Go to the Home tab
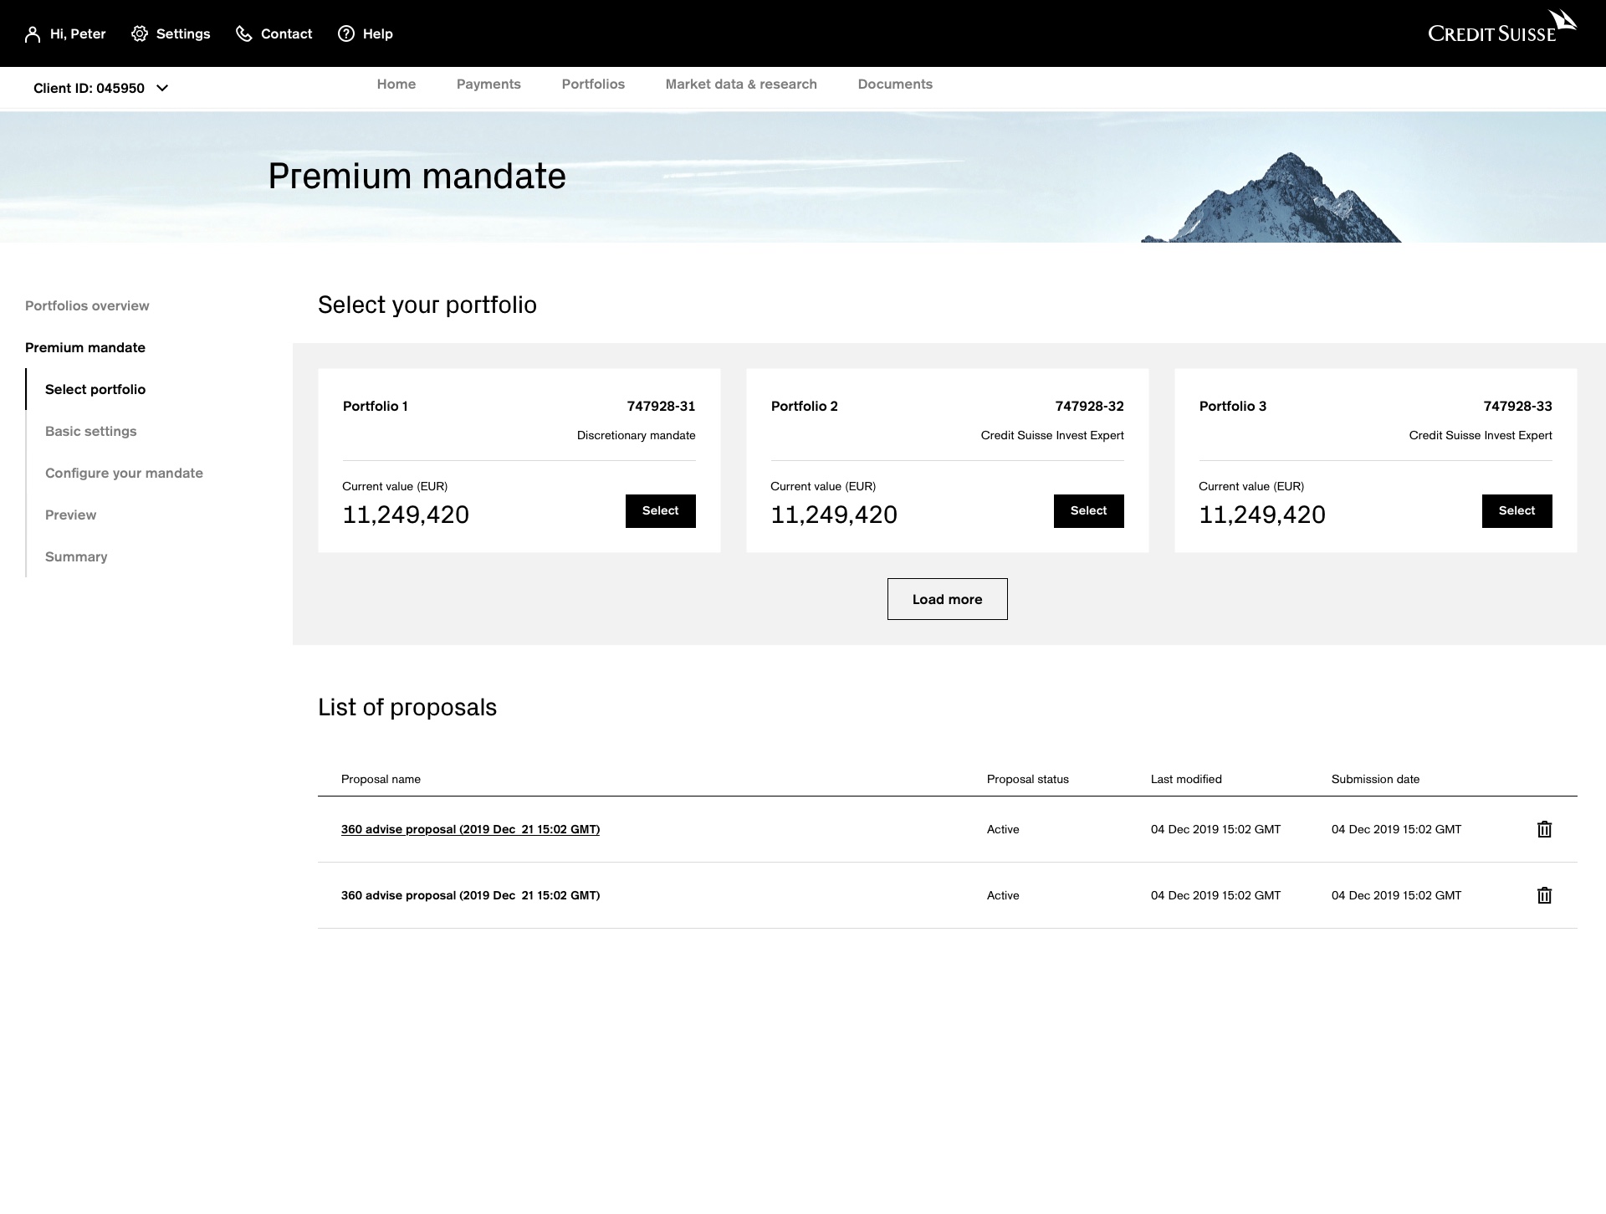 (x=396, y=85)
